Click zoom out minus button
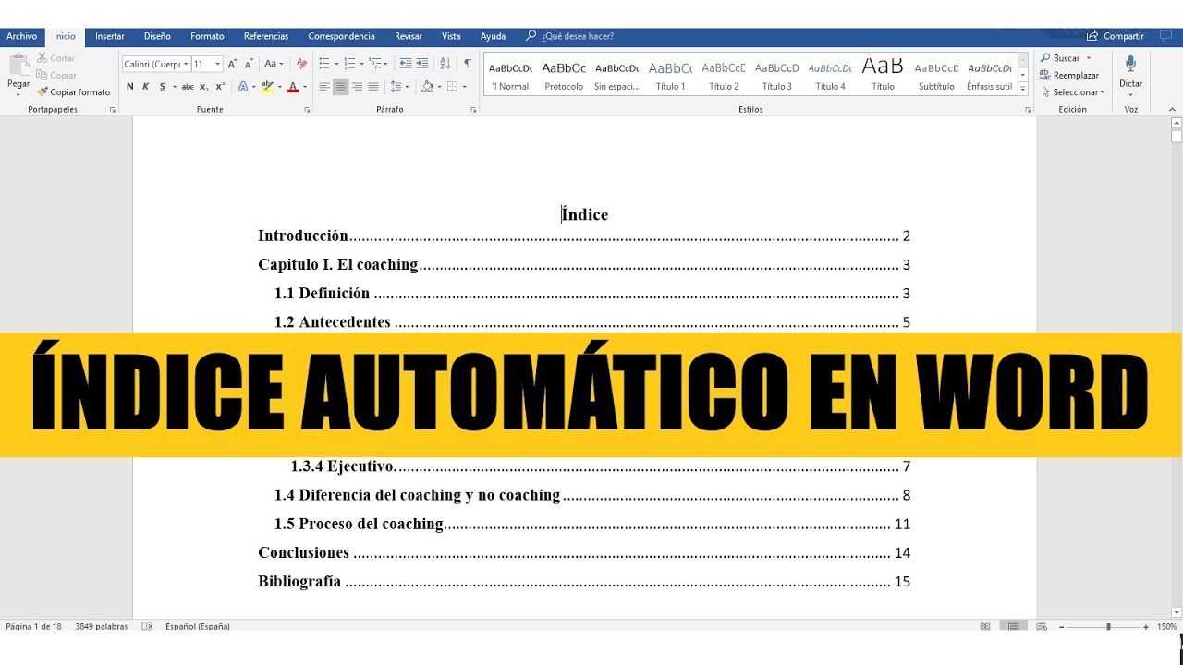Screen dimensions: 1183x665 1062,626
